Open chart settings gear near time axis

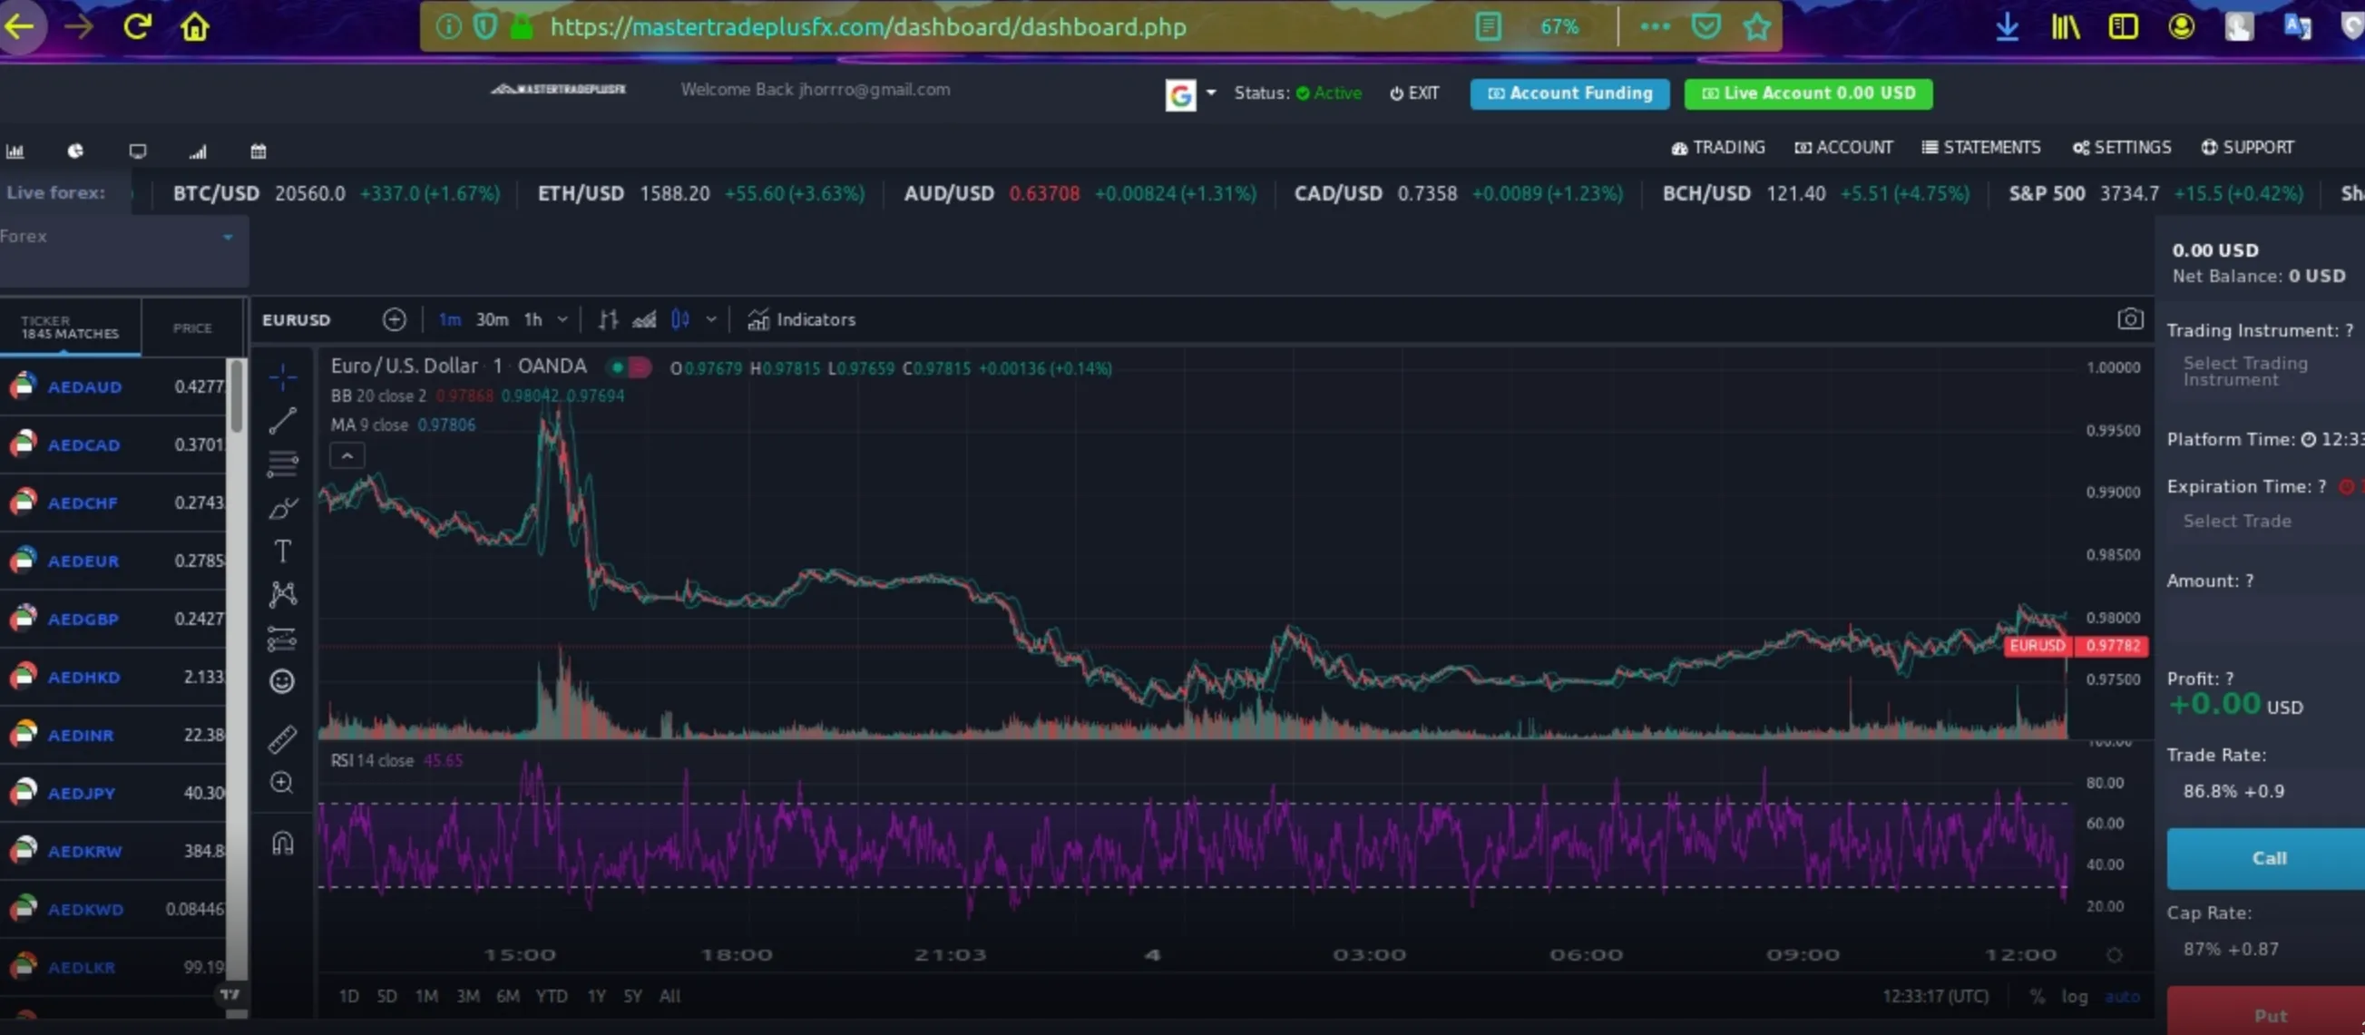pos(2114,955)
